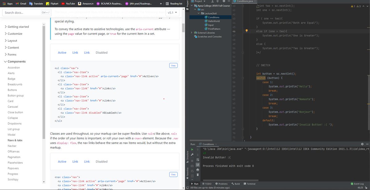
Task: Toggle soft-wrap icon in Run console
Action: click(x=198, y=160)
